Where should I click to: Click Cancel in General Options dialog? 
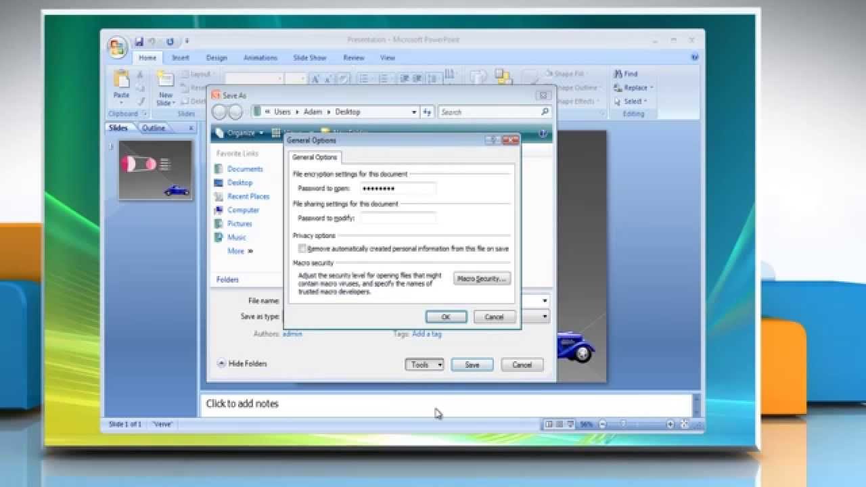494,317
